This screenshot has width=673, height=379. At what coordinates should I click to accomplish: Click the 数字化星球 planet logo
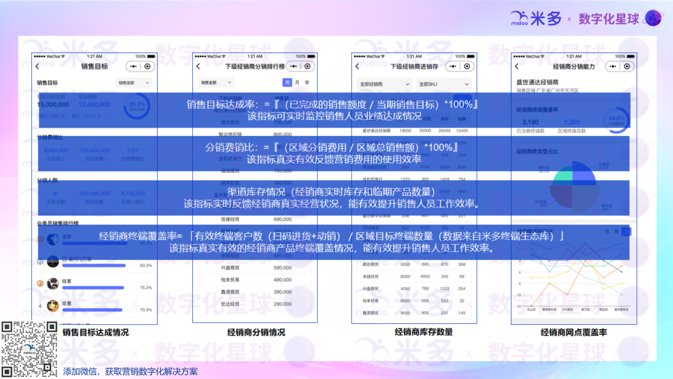652,19
